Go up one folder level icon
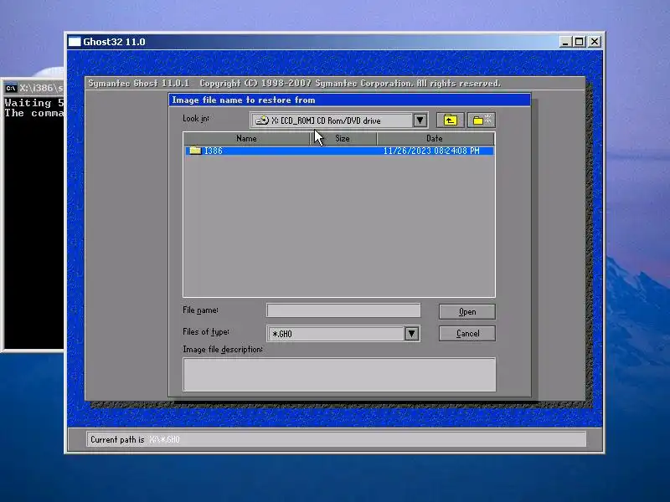Viewport: 670px width, 502px height. point(450,120)
